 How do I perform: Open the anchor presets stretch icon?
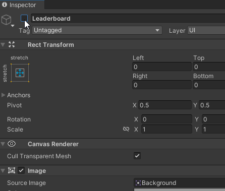coord(20,73)
